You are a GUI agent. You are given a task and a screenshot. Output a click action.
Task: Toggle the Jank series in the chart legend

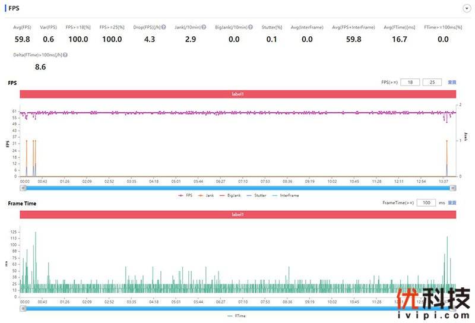pos(206,195)
